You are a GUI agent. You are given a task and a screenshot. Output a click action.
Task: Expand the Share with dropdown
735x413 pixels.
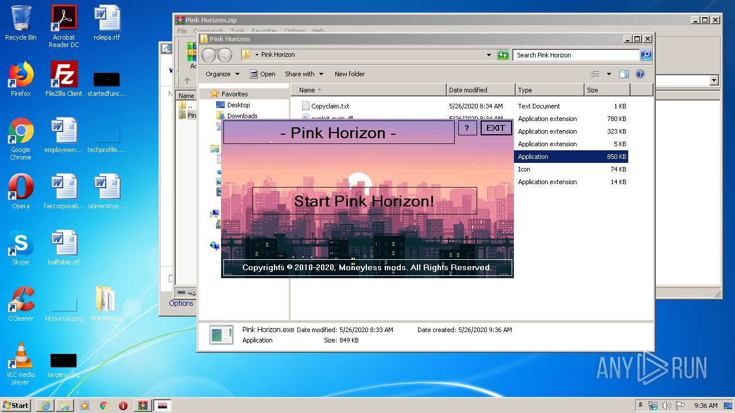point(304,74)
